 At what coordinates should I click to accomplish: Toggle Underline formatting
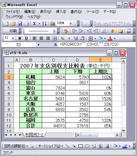click(x=26, y=38)
